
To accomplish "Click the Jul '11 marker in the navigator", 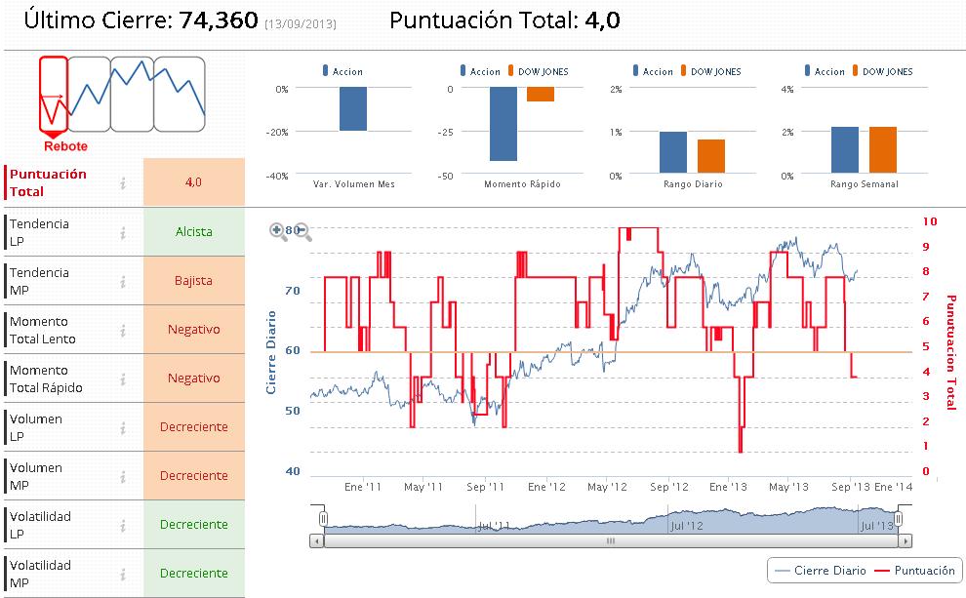I will pyautogui.click(x=494, y=526).
